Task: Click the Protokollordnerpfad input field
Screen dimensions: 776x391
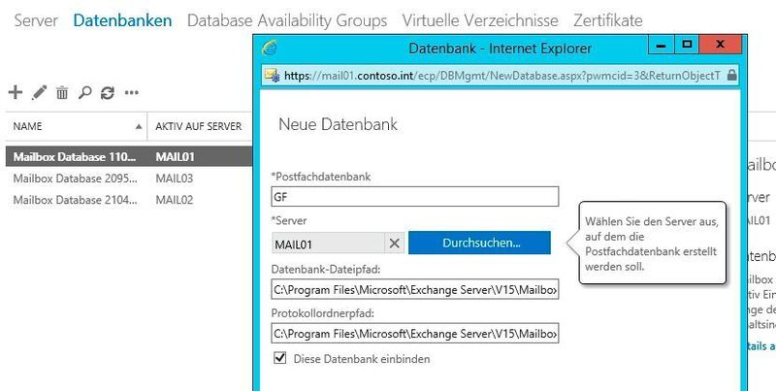Action: [415, 333]
